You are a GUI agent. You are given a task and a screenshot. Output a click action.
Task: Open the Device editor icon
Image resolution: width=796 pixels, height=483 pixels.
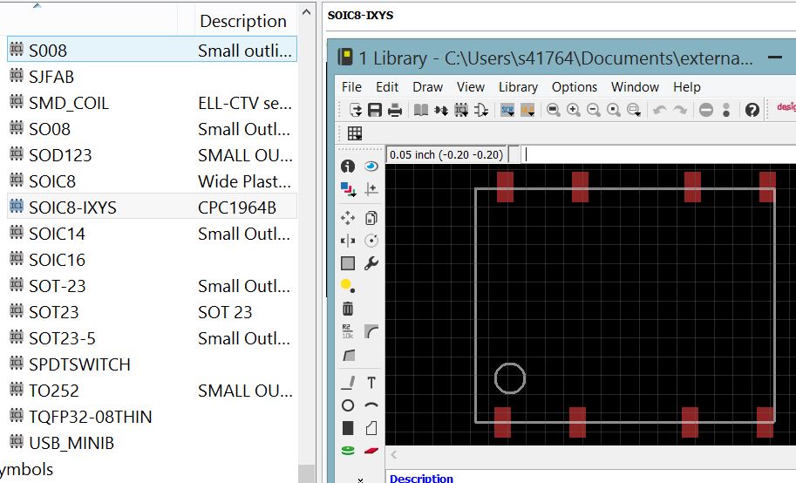[440, 110]
